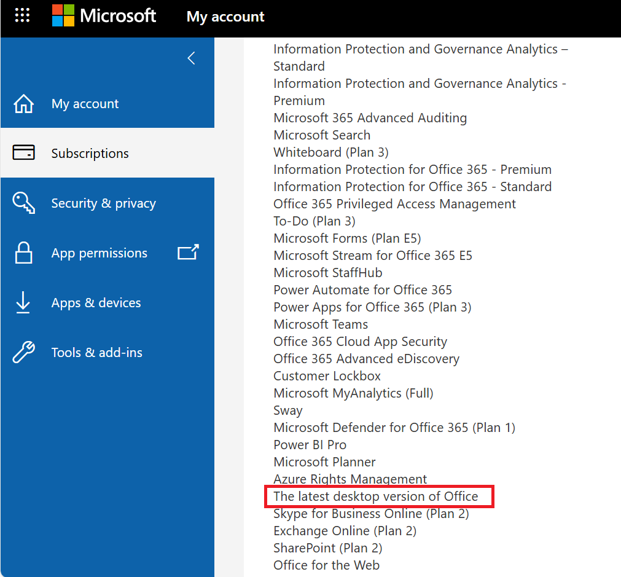Click the wrench icon for Tools & add-ins
Image resolution: width=621 pixels, height=577 pixels.
pyautogui.click(x=24, y=352)
